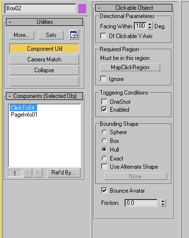Select the Sphere bounding shape
Image resolution: width=189 pixels, height=238 pixels.
point(104,132)
